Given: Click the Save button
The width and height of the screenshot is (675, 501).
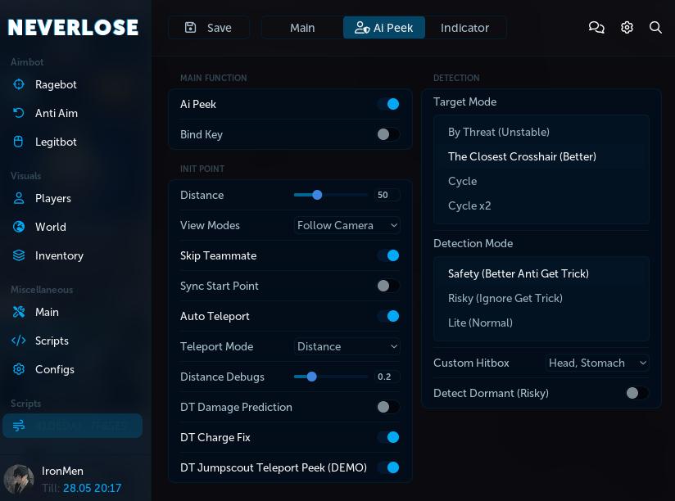Looking at the screenshot, I should pos(208,27).
